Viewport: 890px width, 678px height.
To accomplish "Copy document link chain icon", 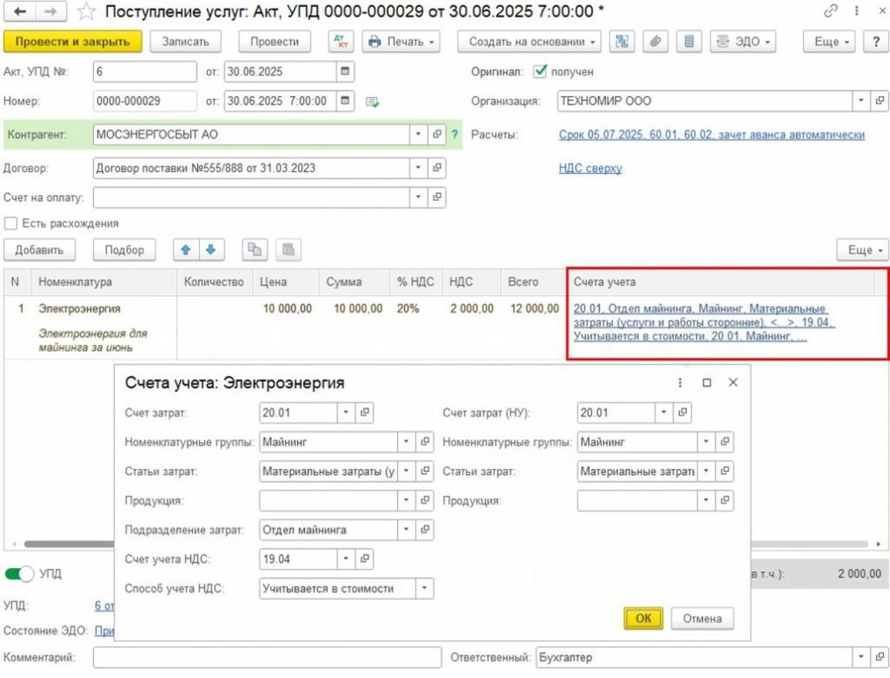I will [x=830, y=11].
